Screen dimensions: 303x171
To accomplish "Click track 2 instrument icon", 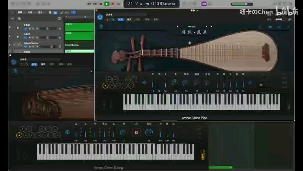I will click(x=18, y=27).
